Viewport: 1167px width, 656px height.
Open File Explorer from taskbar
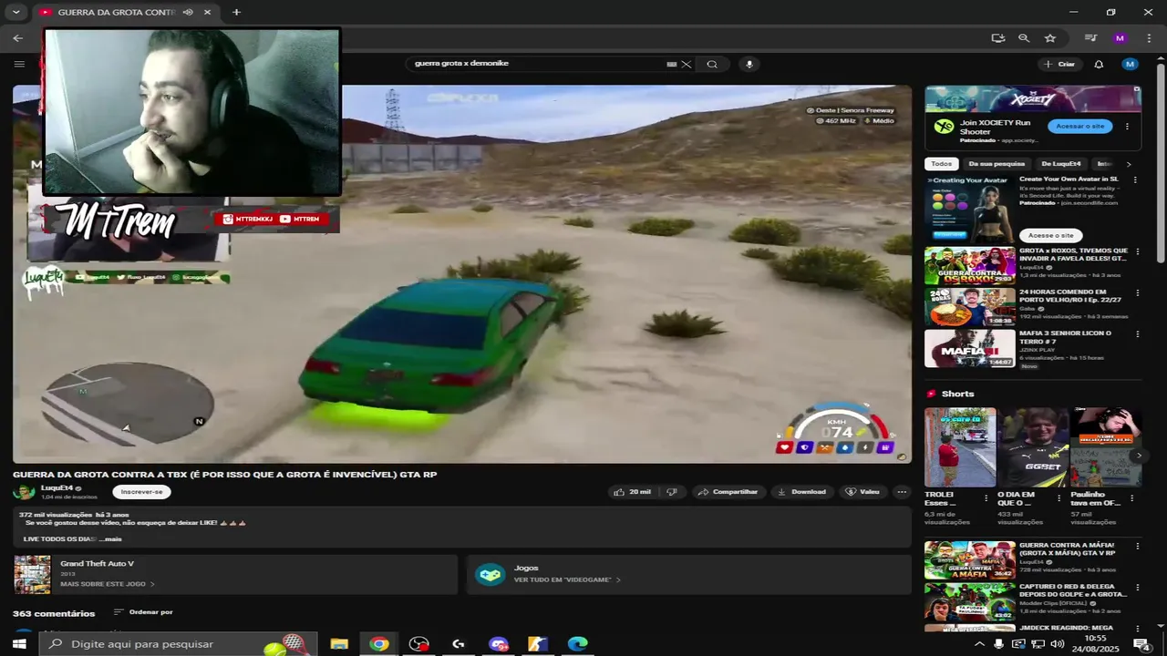pos(339,644)
